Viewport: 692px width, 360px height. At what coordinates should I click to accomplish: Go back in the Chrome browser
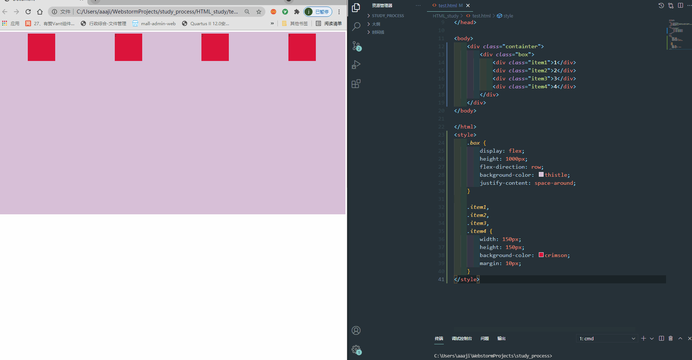click(5, 12)
